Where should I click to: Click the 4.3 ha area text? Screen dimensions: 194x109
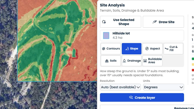coord(117,38)
